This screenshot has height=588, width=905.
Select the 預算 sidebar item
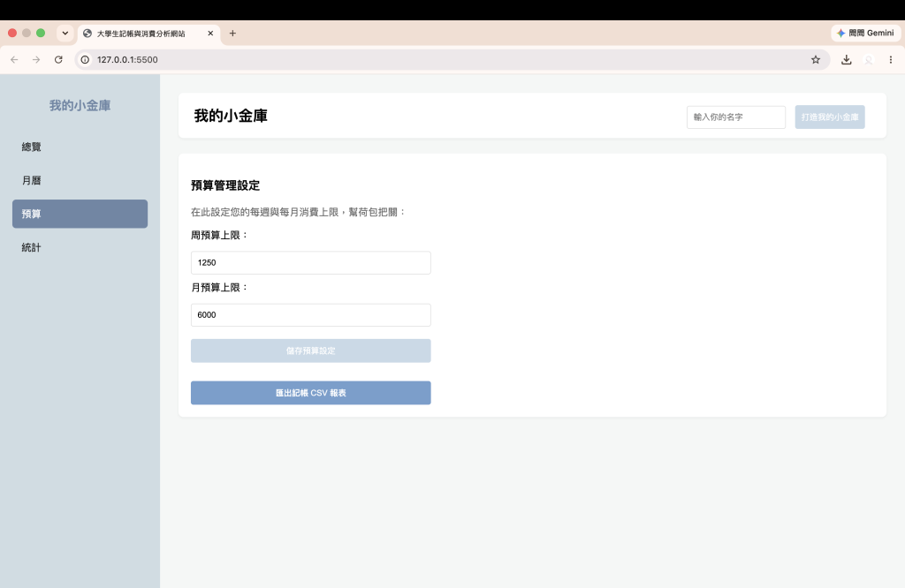point(80,214)
